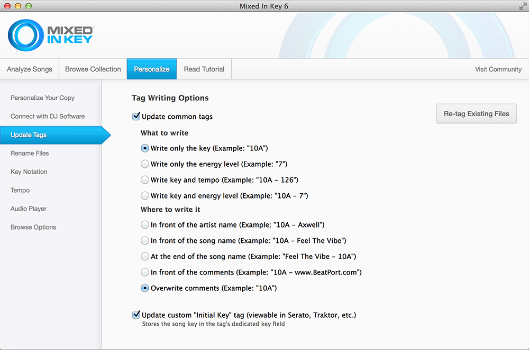Open Connect with DJ Software section
Screen dimensions: 529x350
tap(48, 116)
